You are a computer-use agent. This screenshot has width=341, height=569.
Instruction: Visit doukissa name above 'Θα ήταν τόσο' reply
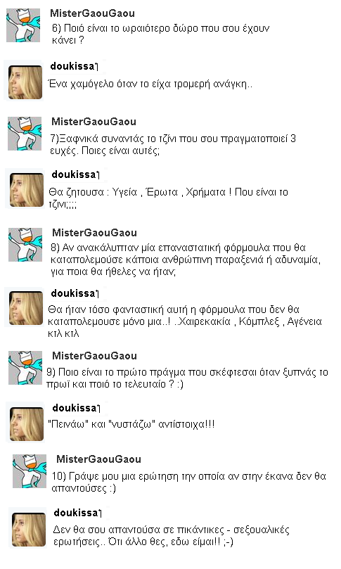pyautogui.click(x=73, y=293)
